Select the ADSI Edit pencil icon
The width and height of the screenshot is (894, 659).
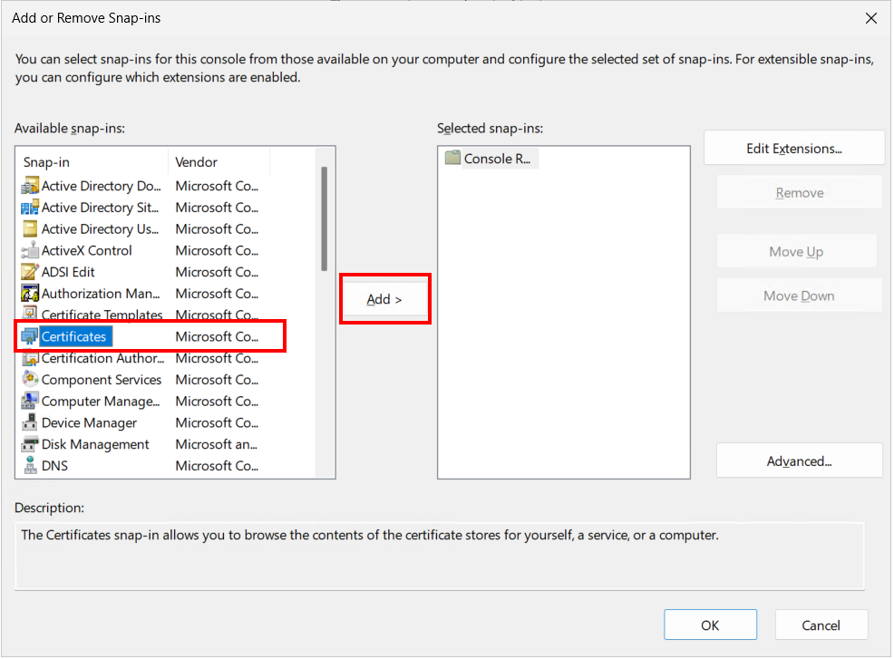pos(30,273)
